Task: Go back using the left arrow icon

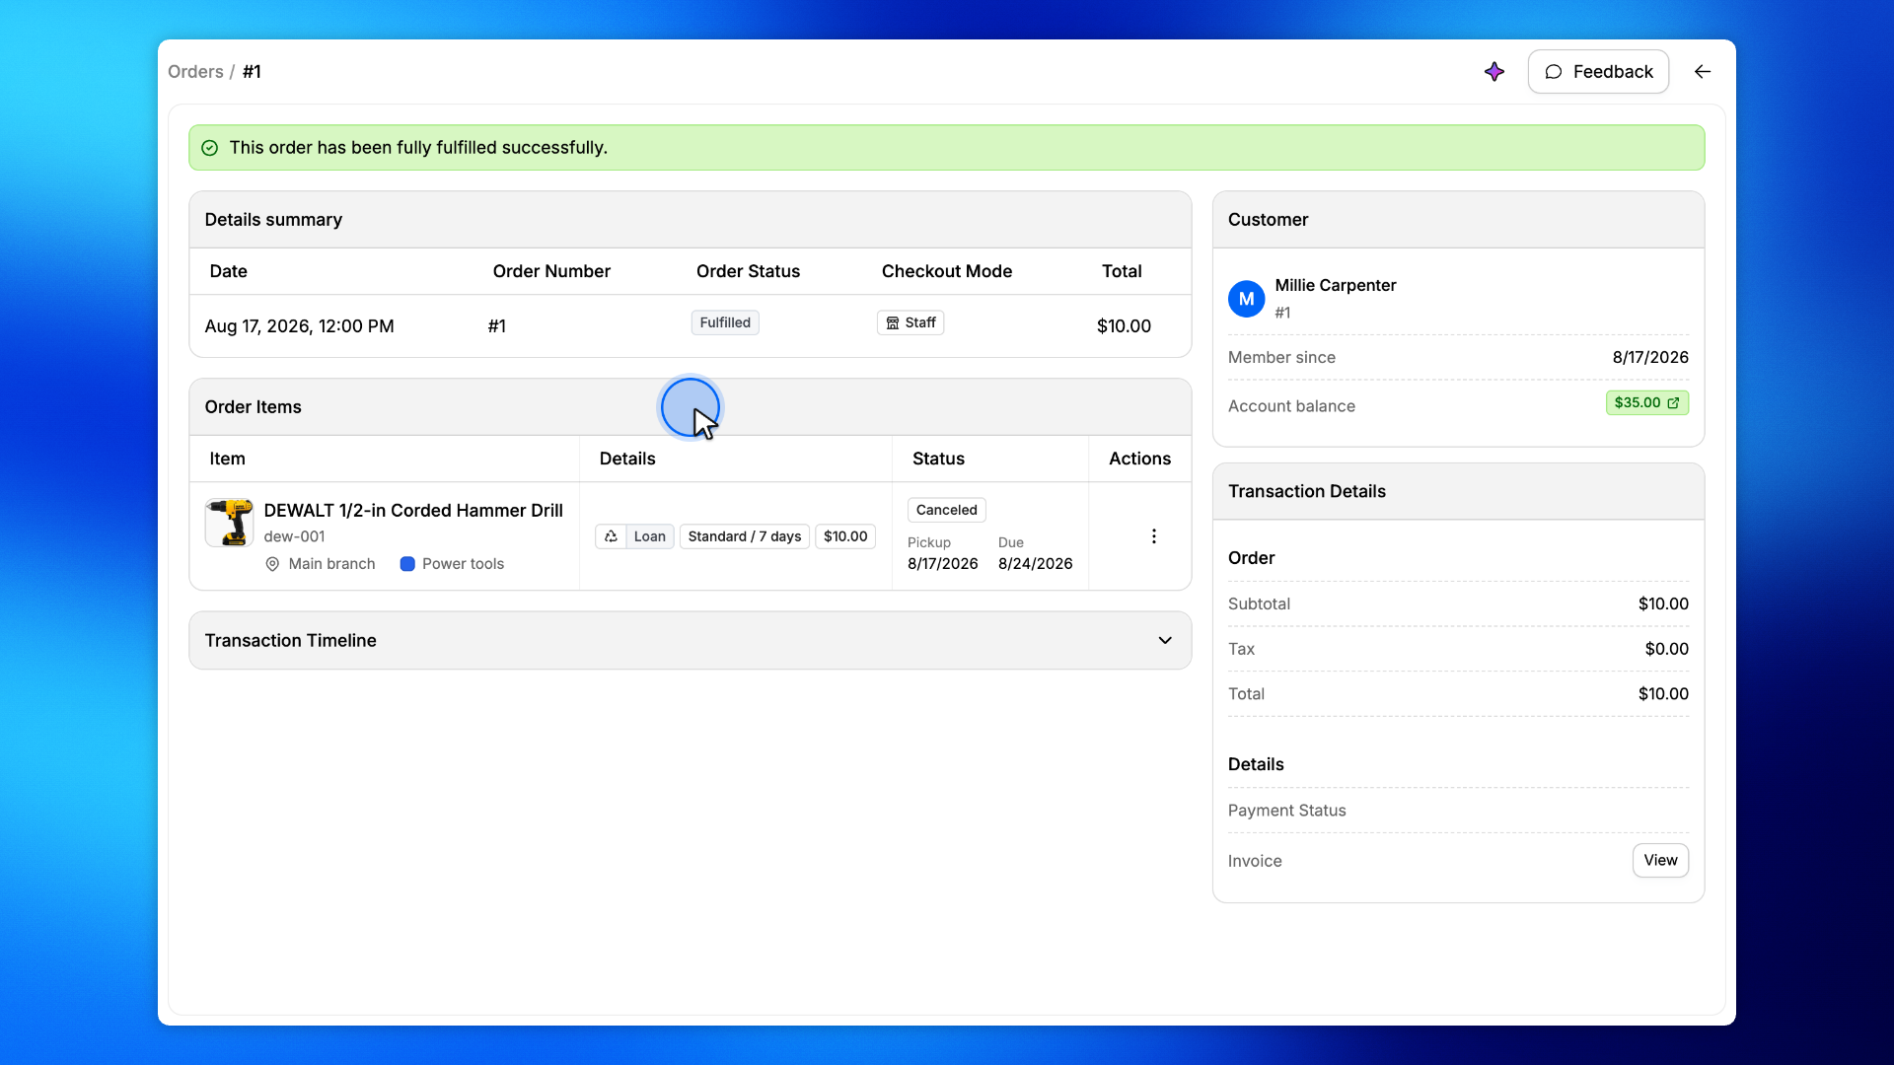Action: pyautogui.click(x=1703, y=72)
